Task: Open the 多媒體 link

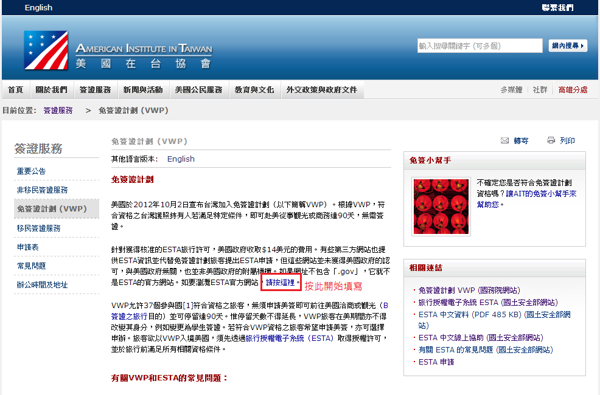Action: 511,90
